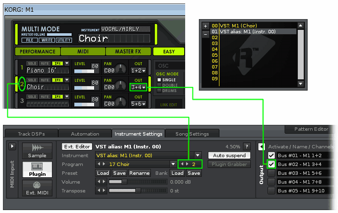This screenshot has width=338, height=213.
Task: Enable Bus #04 - M1 7+8 checkbox
Action: coord(271,182)
